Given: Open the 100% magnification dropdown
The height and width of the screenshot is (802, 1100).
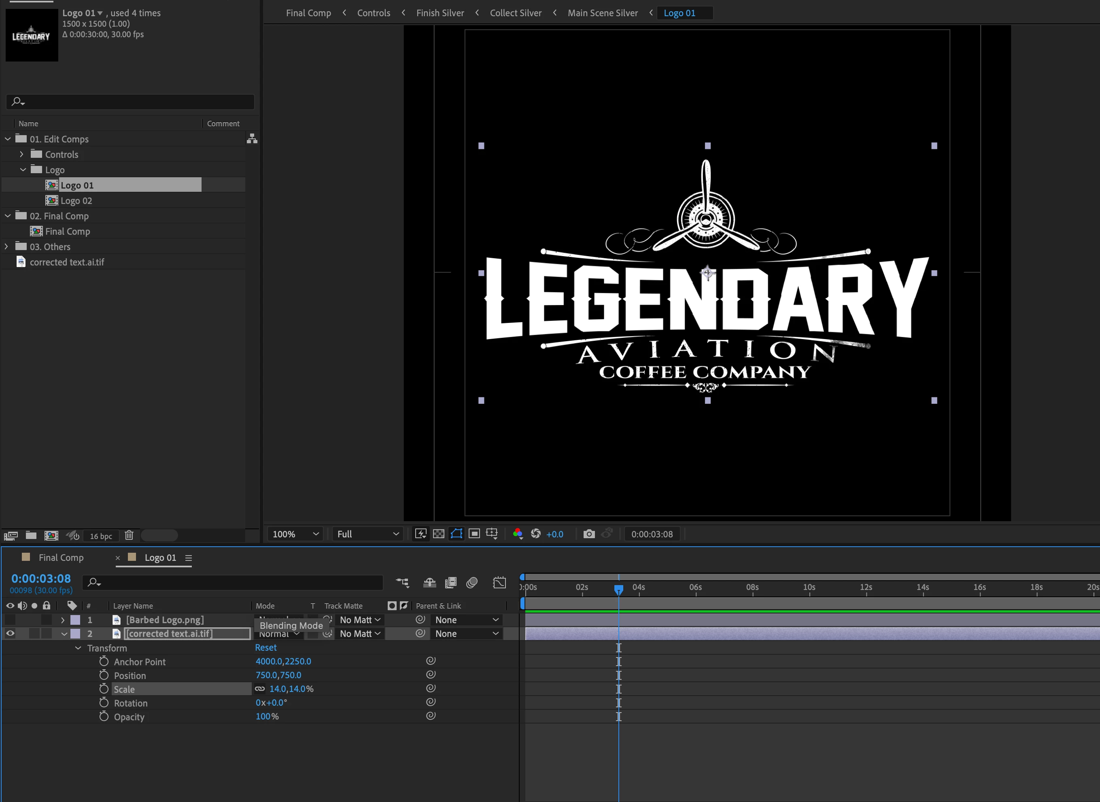Looking at the screenshot, I should tap(295, 534).
